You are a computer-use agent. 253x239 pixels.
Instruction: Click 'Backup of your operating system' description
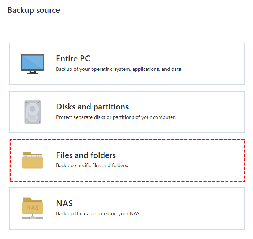tap(119, 69)
